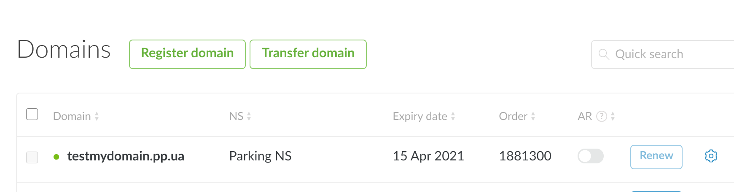Click the green status dot beside testmydomain.pp.ua
The width and height of the screenshot is (734, 192).
[56, 157]
